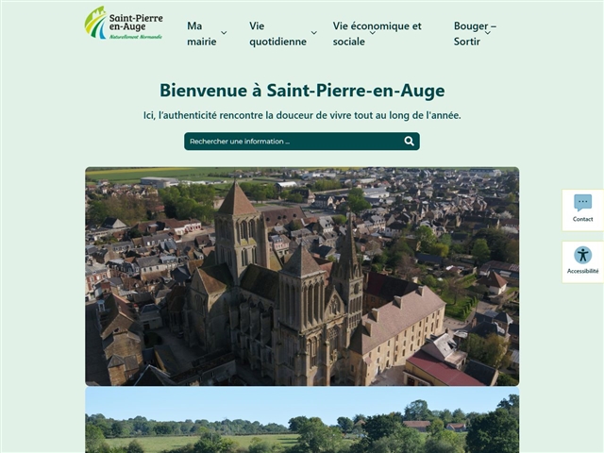This screenshot has height=453, width=604.
Task: Click the countryside landscape photo
Action: pos(302,420)
